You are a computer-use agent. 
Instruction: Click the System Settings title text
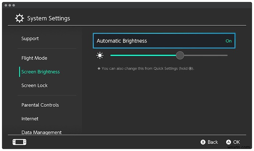49,18
